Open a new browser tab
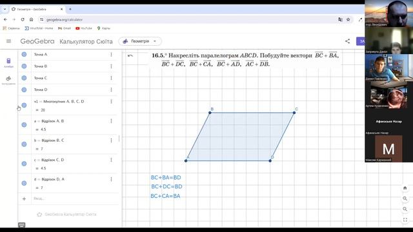Viewport: 413px width, 232px height. point(70,9)
